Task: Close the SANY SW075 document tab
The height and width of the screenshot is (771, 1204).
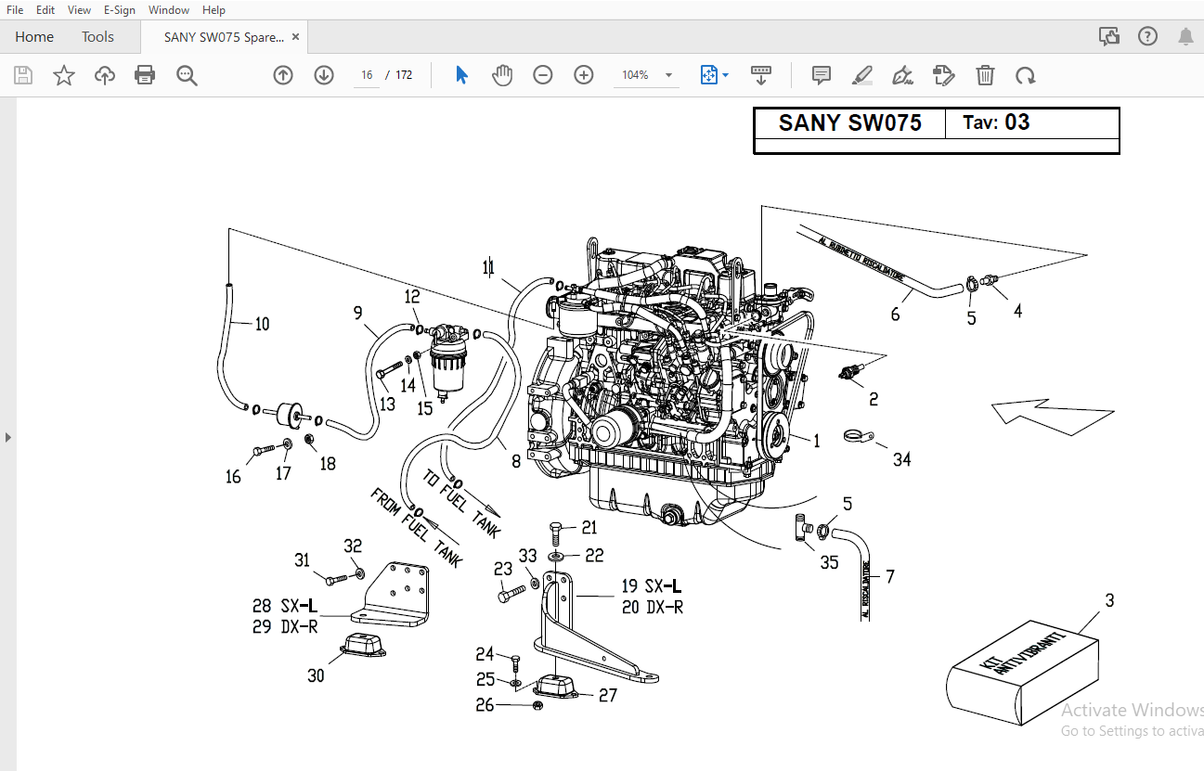Action: point(296,37)
